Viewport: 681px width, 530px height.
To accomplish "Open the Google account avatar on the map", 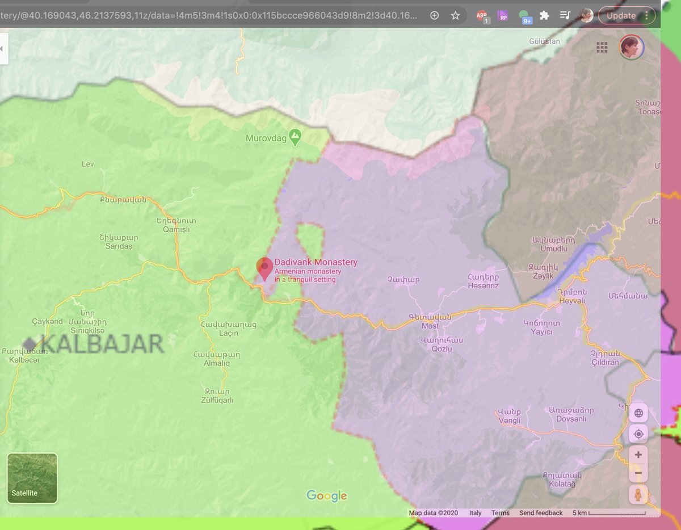I will pos(631,47).
